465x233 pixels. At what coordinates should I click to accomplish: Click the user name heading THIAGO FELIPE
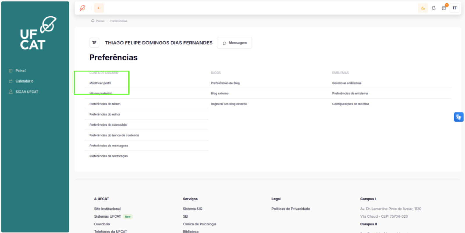(x=159, y=43)
